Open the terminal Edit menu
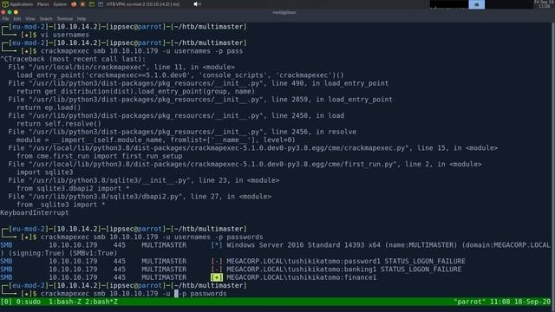The image size is (555, 312). point(17,19)
